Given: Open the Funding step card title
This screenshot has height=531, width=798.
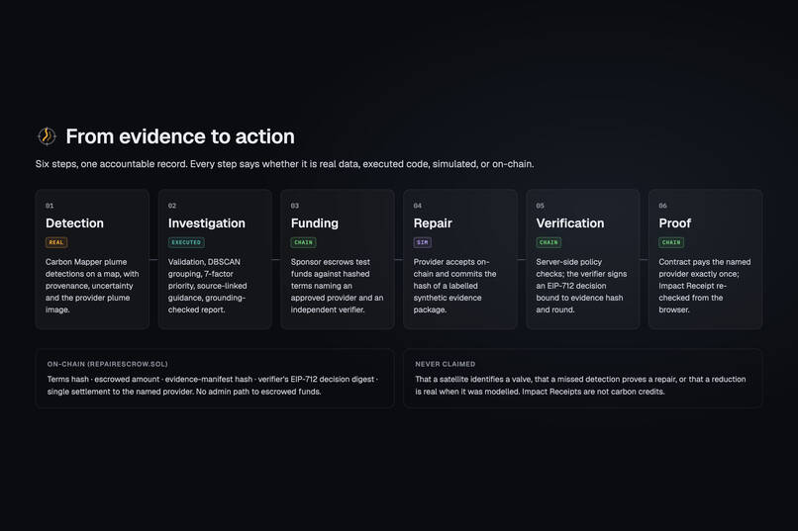Looking at the screenshot, I should pyautogui.click(x=315, y=223).
